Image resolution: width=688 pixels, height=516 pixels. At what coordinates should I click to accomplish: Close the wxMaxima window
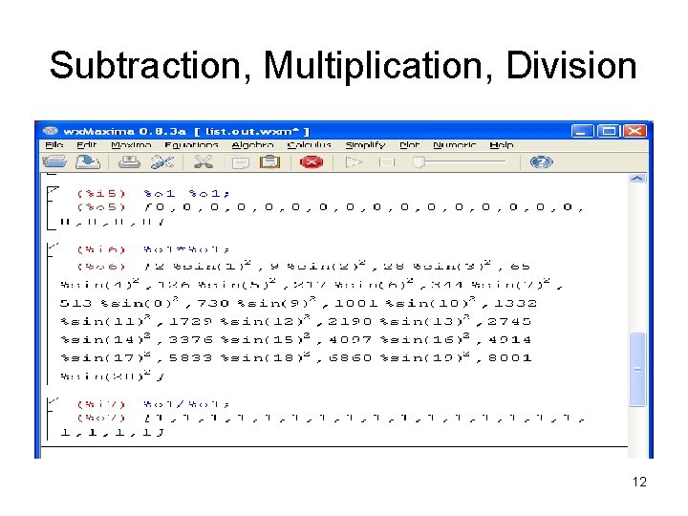click(x=634, y=131)
